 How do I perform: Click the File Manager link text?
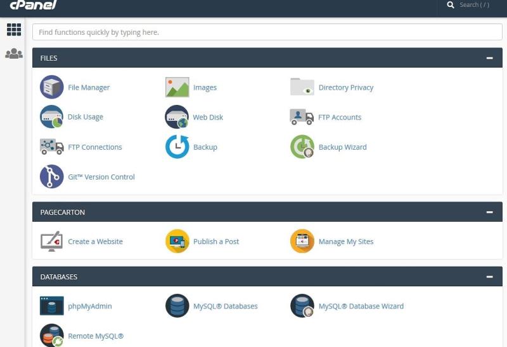click(x=89, y=87)
